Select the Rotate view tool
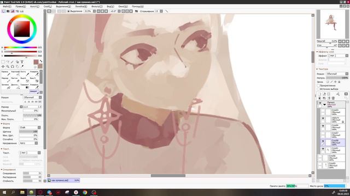This screenshot has width=350, height=196. point(12,66)
